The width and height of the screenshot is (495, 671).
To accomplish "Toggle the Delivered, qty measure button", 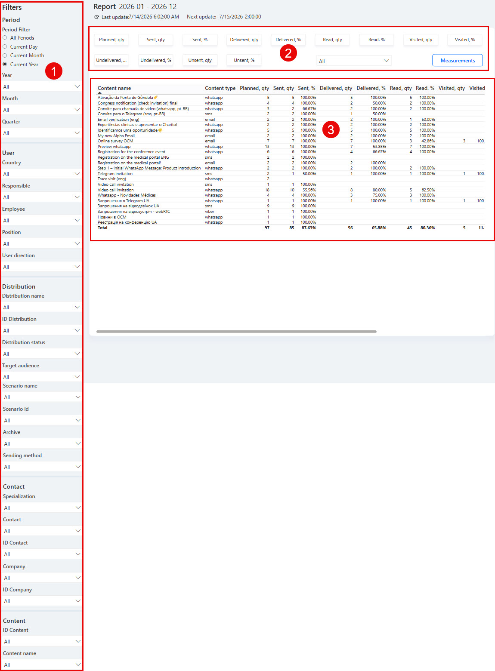I will click(x=244, y=40).
